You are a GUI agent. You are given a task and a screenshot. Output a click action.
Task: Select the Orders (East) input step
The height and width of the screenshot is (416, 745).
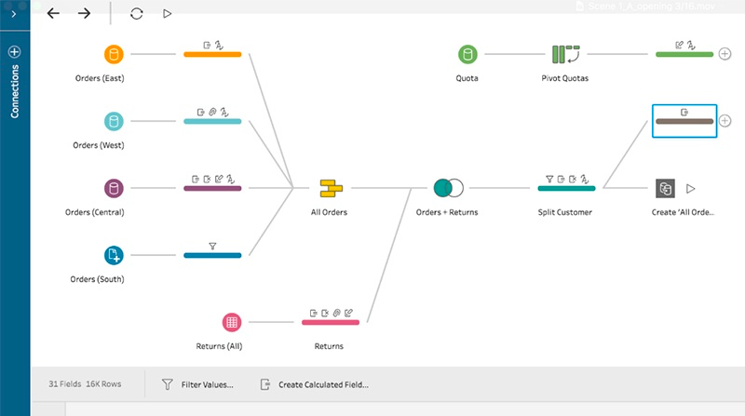[x=114, y=55]
